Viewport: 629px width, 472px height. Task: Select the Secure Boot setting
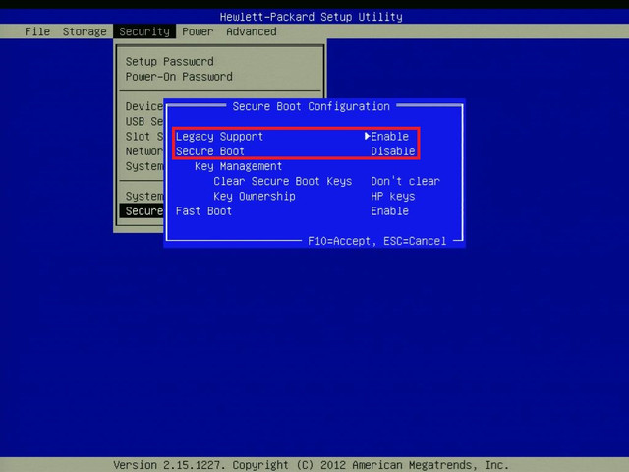coord(209,151)
